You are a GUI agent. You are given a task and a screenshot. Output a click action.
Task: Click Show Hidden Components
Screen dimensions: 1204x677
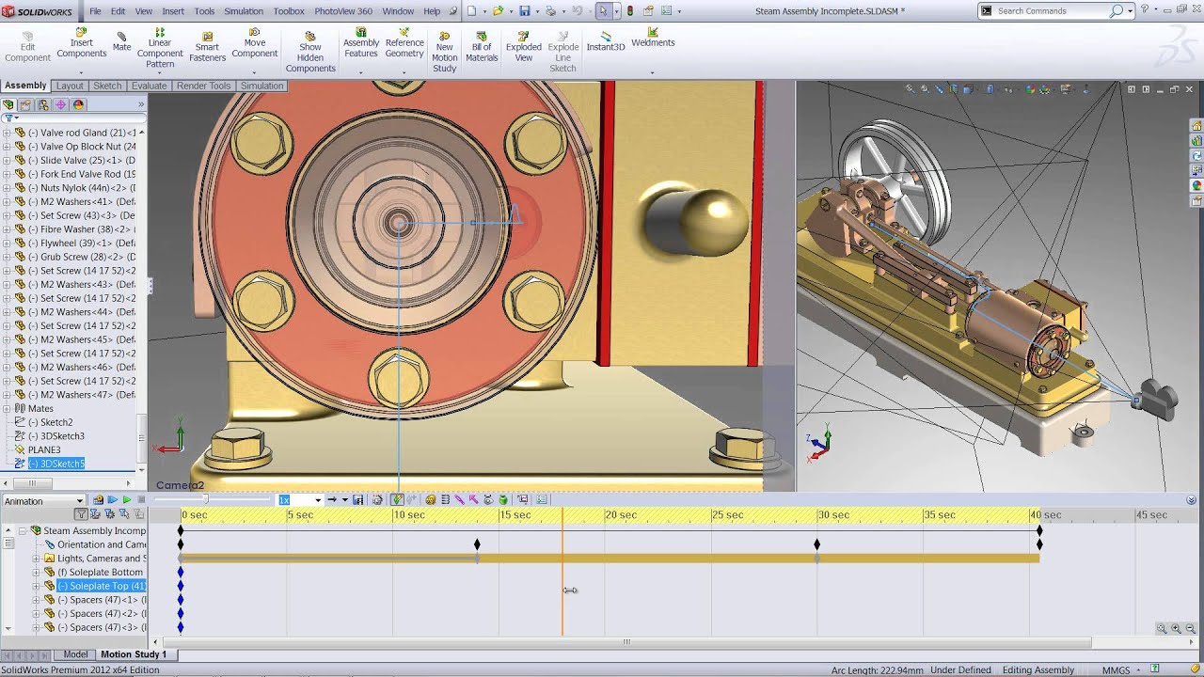click(310, 53)
